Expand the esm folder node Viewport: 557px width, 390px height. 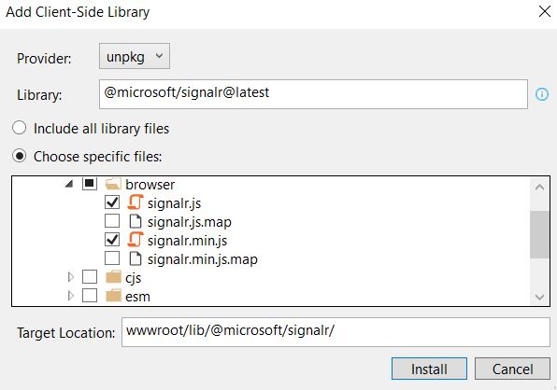(x=71, y=296)
